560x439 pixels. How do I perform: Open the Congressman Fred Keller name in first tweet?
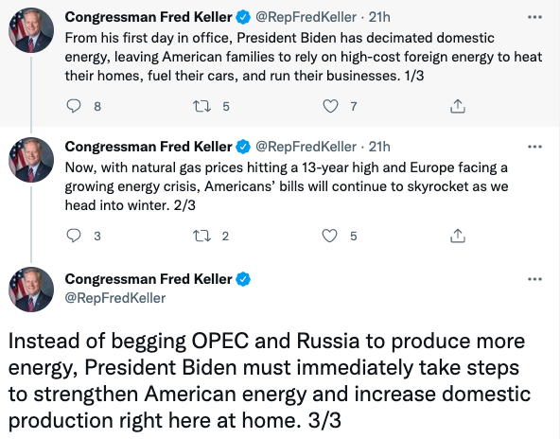149,17
